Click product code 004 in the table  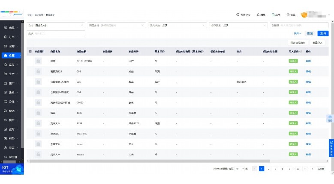tap(78, 92)
